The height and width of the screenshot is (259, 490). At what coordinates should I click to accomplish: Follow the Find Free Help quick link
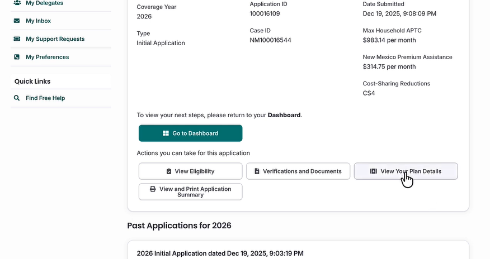click(45, 98)
